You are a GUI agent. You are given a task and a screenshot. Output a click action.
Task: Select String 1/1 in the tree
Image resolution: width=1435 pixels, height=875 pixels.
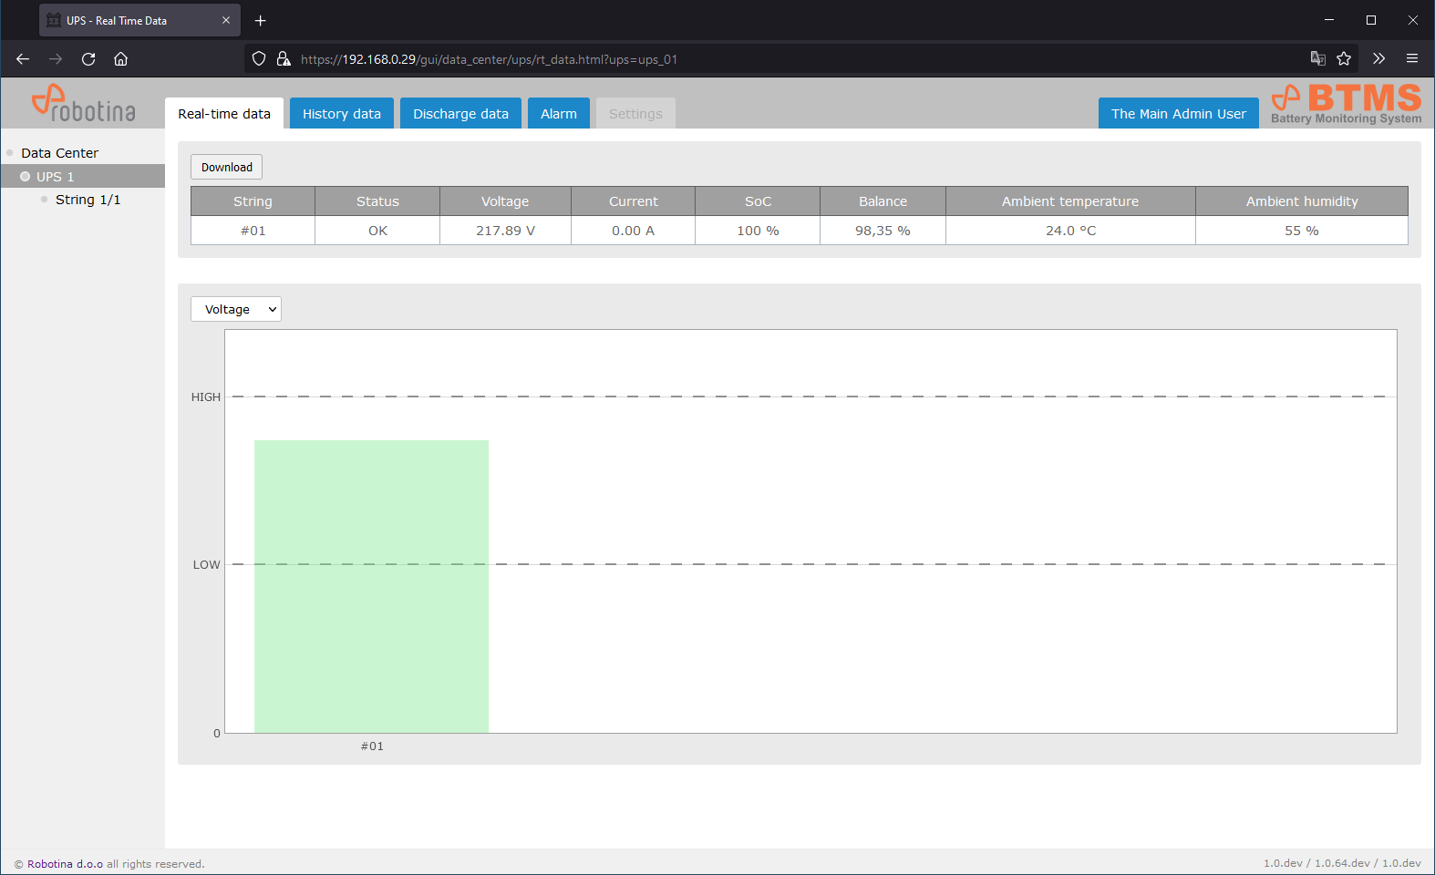(x=88, y=200)
